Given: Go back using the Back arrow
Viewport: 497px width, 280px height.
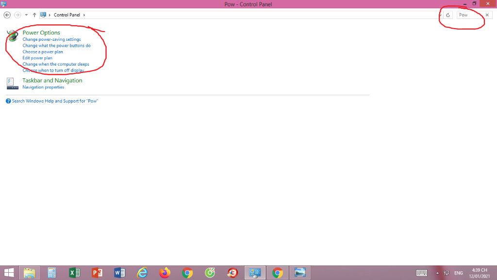Looking at the screenshot, I should click(7, 15).
